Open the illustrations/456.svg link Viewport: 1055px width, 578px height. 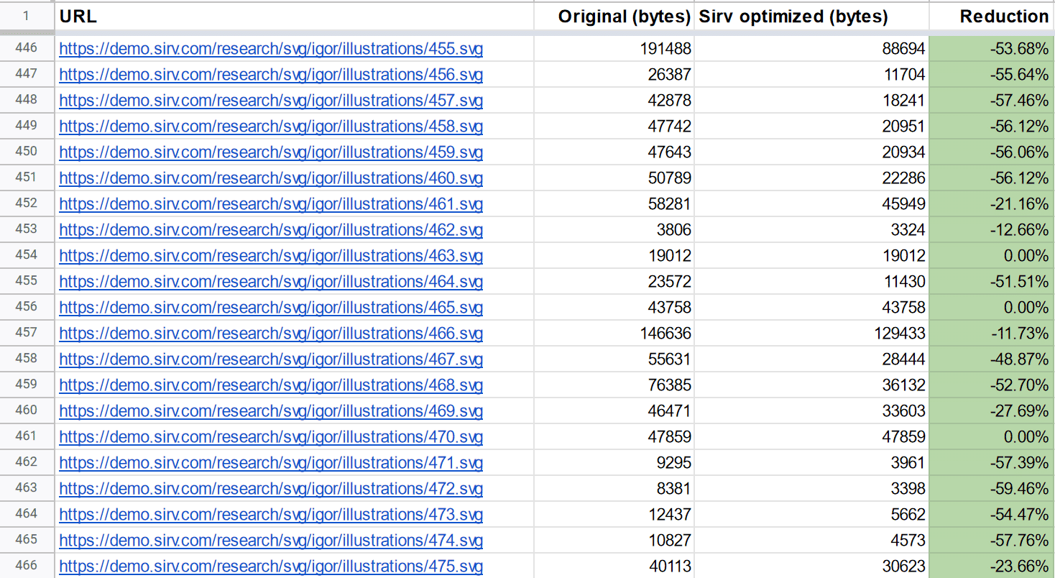(x=271, y=75)
